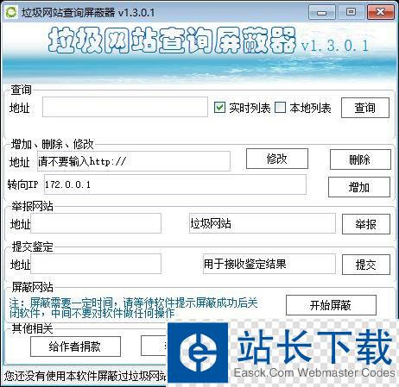The width and height of the screenshot is (399, 387).
Task: Click the 用于接收鉴定结果 input field
Action: 269,264
